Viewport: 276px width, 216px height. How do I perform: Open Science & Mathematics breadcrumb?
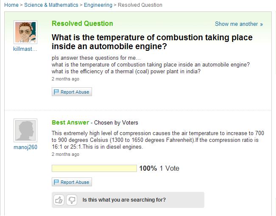pyautogui.click(x=51, y=5)
